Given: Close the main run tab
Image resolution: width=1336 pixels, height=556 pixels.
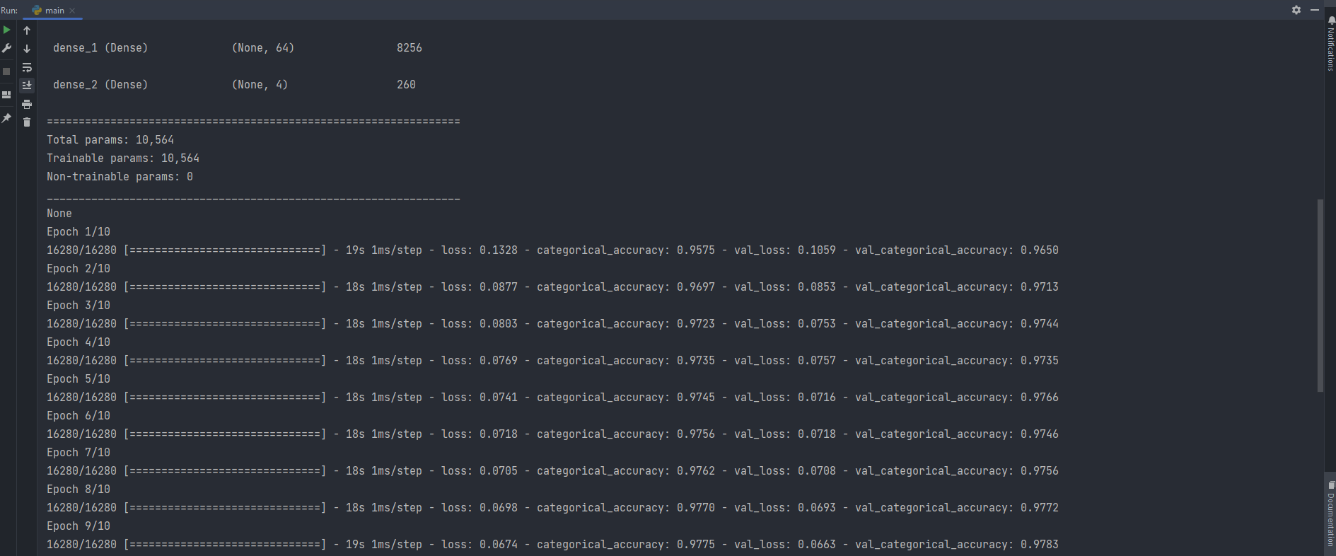Looking at the screenshot, I should pos(72,11).
